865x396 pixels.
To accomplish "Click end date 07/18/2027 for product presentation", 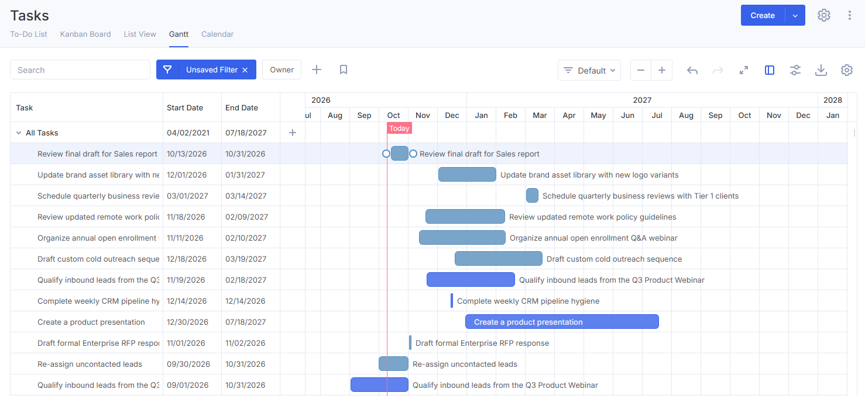I will (245, 322).
